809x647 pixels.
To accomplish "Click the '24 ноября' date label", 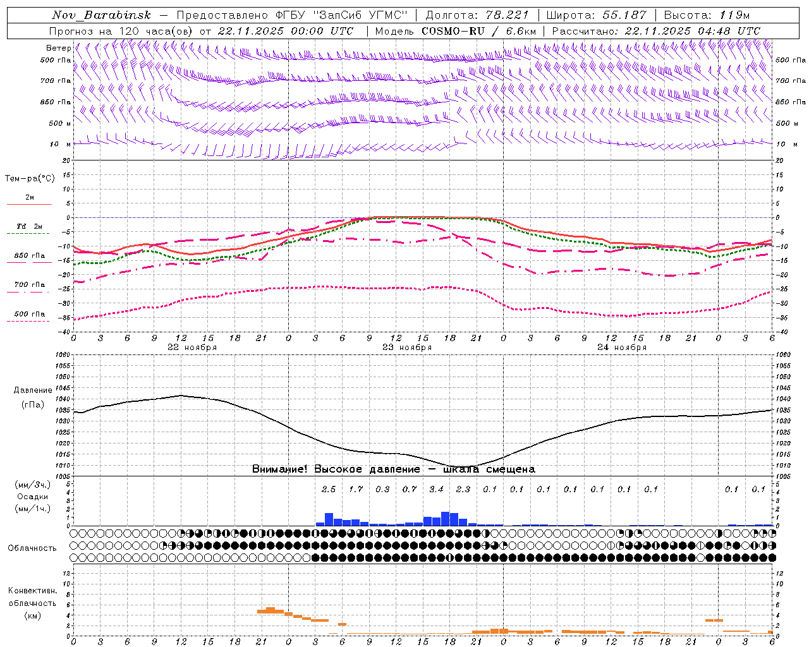I will point(622,348).
